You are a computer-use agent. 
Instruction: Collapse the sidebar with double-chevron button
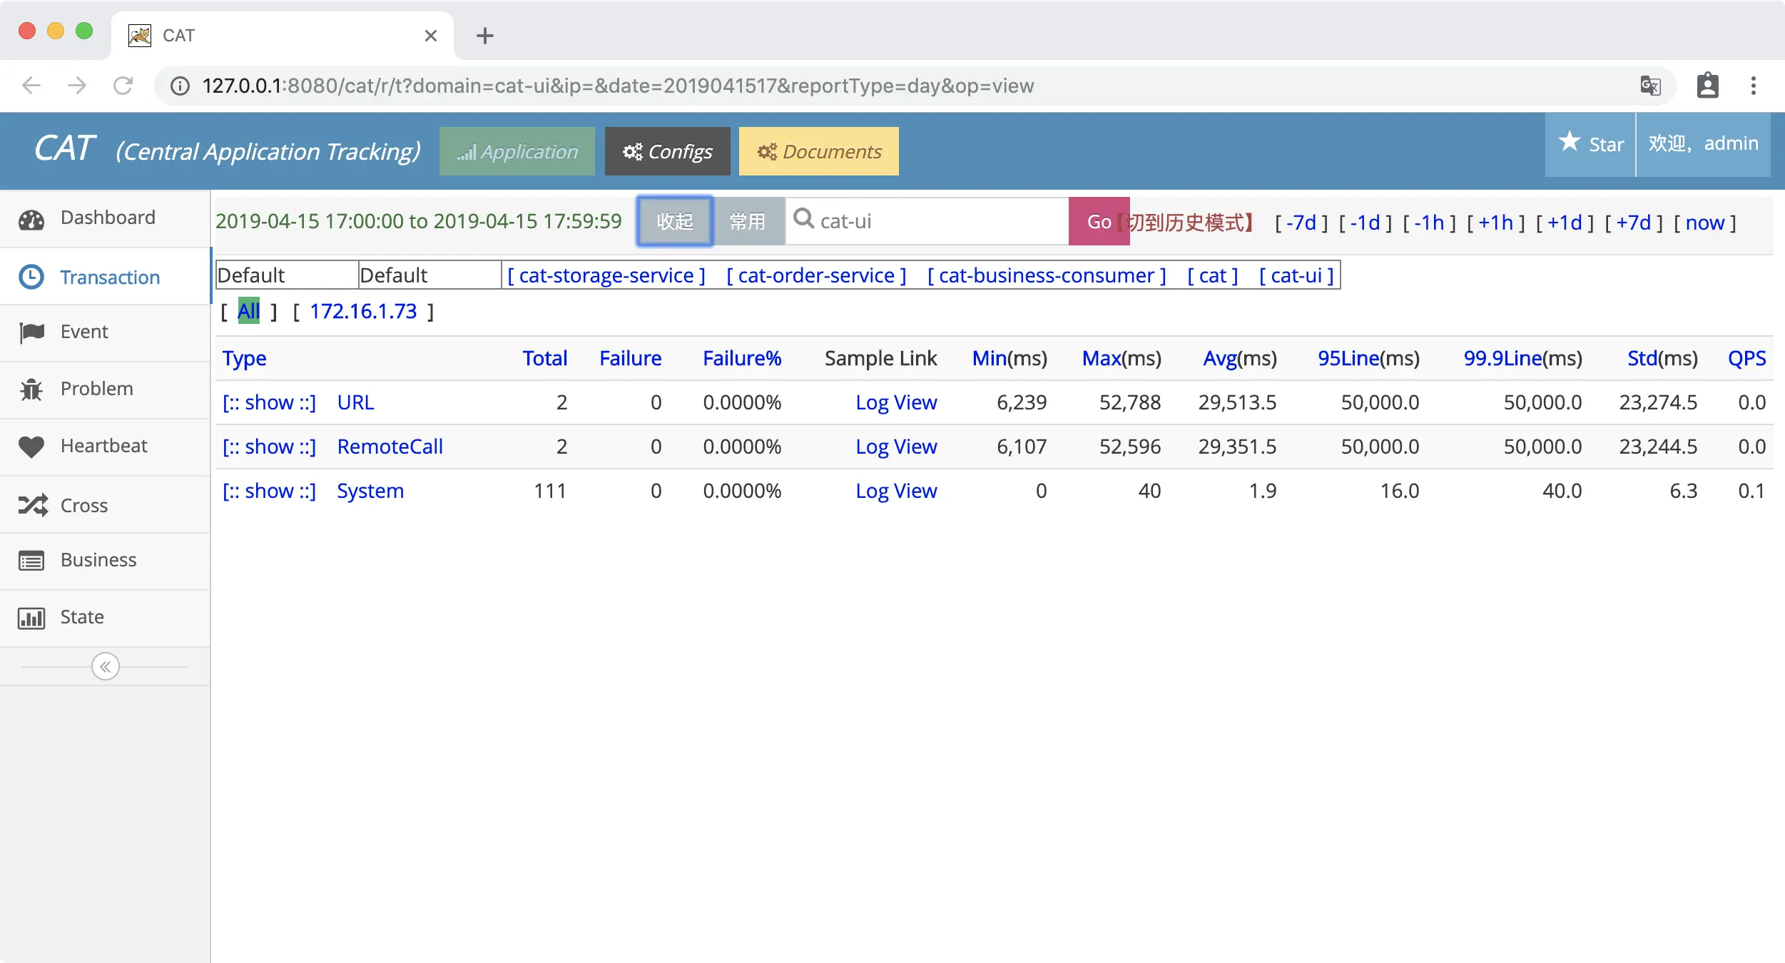click(105, 666)
